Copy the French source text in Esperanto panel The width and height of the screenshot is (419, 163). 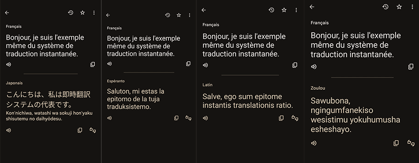coord(188,63)
